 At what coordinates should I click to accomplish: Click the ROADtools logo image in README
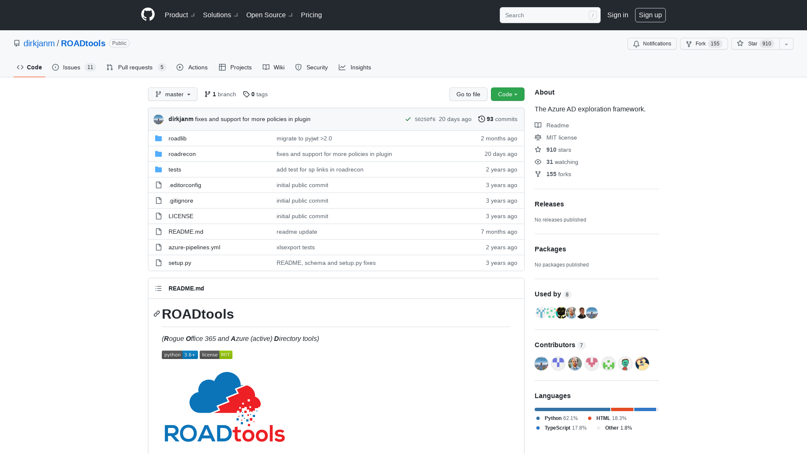click(x=225, y=407)
